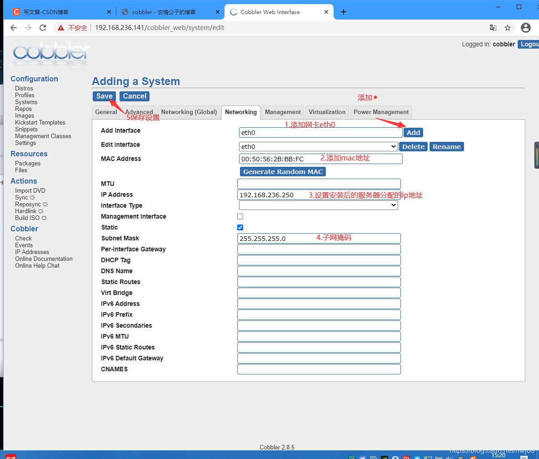Image resolution: width=539 pixels, height=459 pixels.
Task: Switch to the cobbler blog tab
Action: [170, 12]
